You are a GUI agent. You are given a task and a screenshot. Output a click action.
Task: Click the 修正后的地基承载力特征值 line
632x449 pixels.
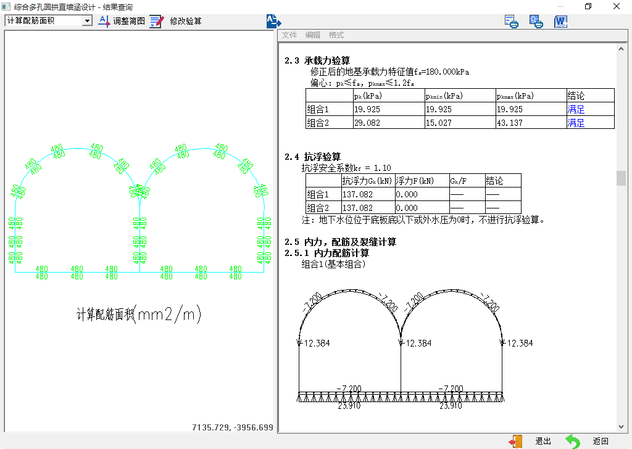pos(389,72)
